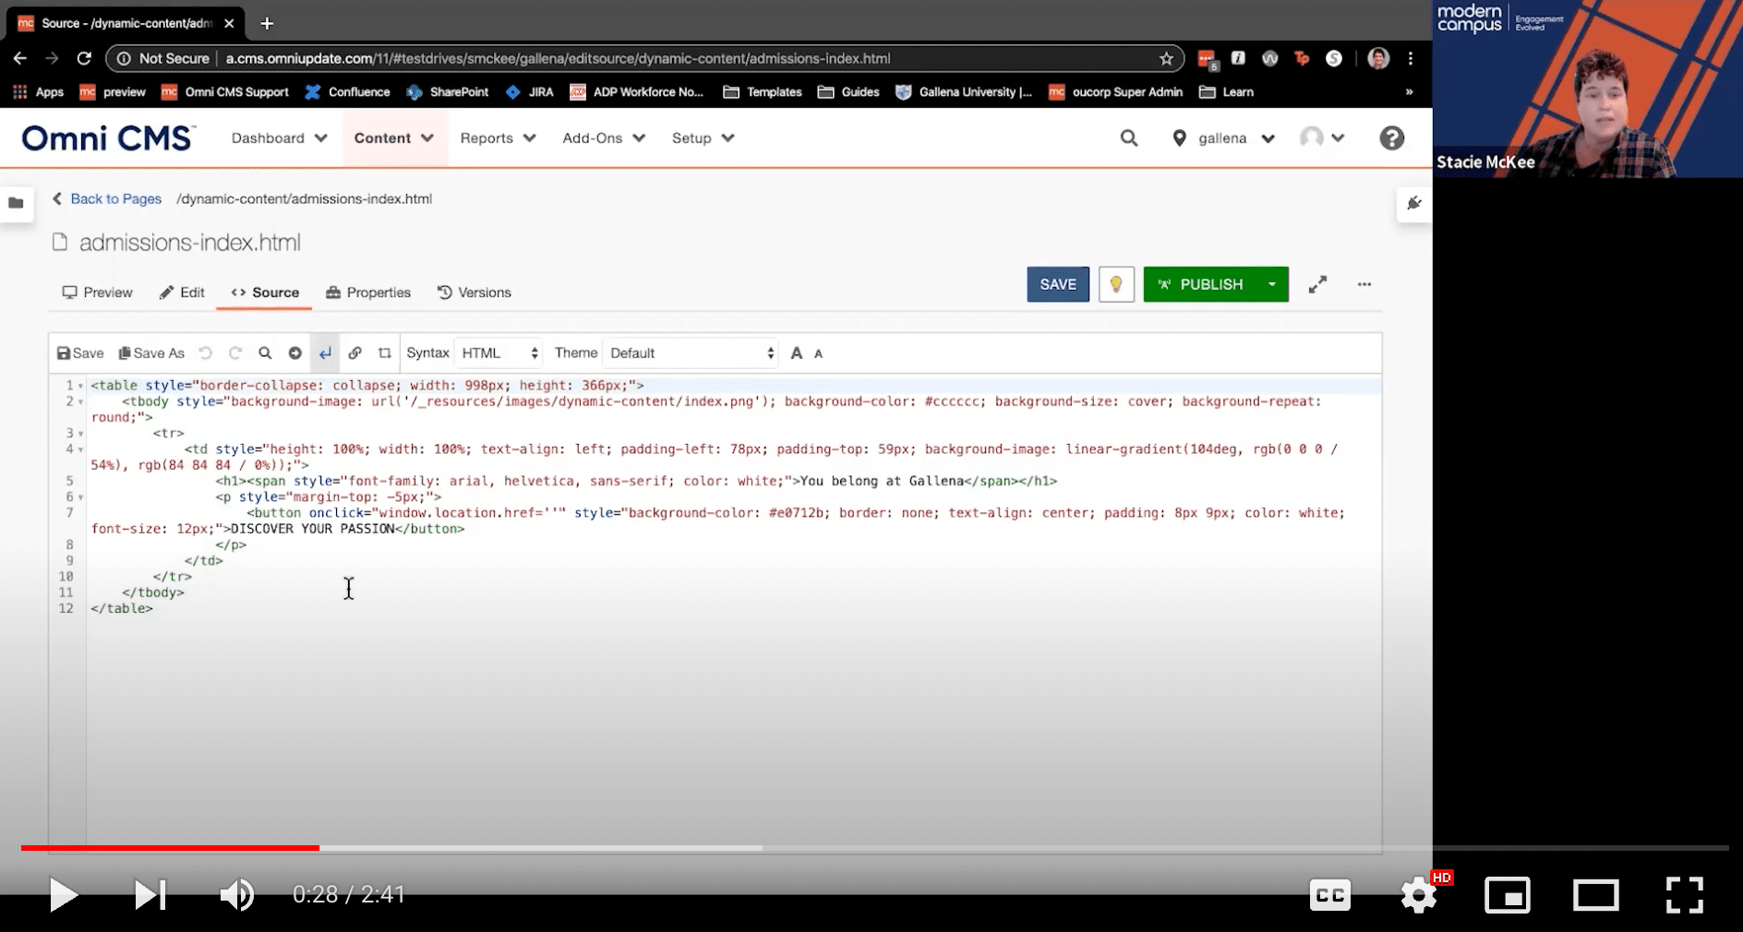The image size is (1743, 932).
Task: Click the Back to Pages link
Action: [x=115, y=199]
